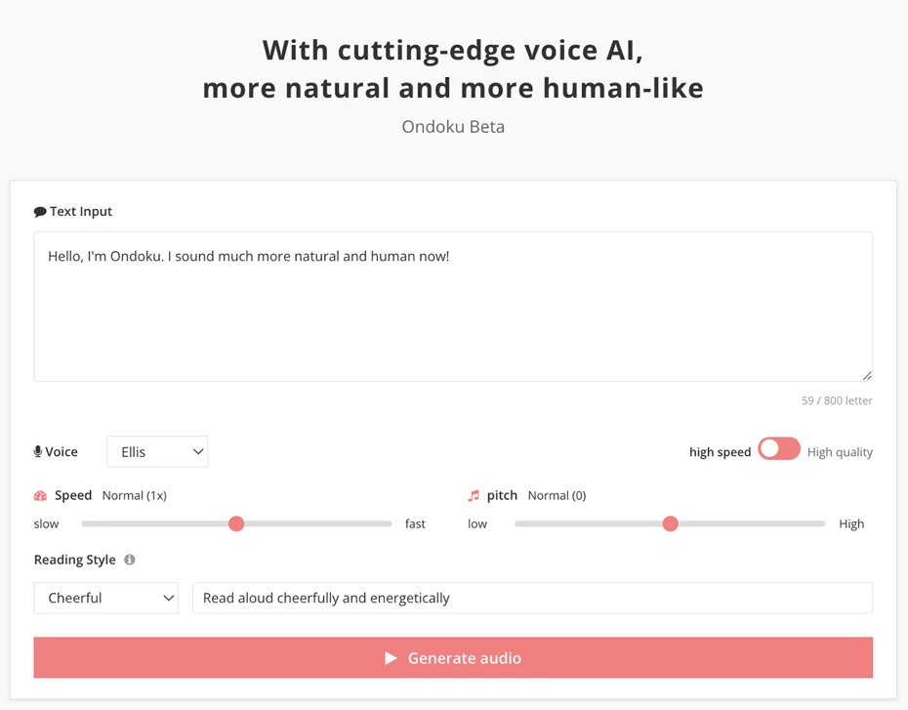Click the Reading Style info icon
This screenshot has height=710, width=908.
pos(130,560)
